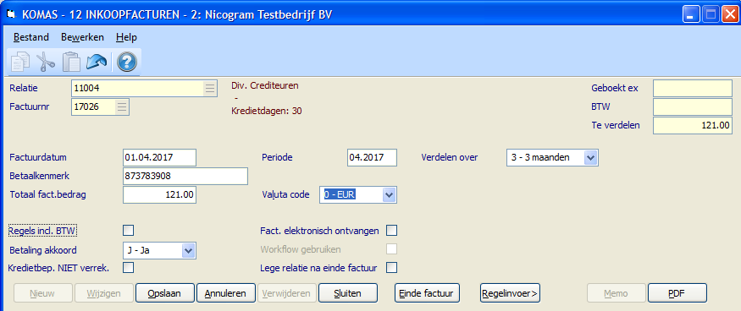
Task: Click the Regelinvoer> button
Action: pyautogui.click(x=510, y=293)
